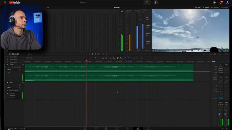
Task: Select the range selection tool
Action: pyautogui.click(x=99, y=58)
